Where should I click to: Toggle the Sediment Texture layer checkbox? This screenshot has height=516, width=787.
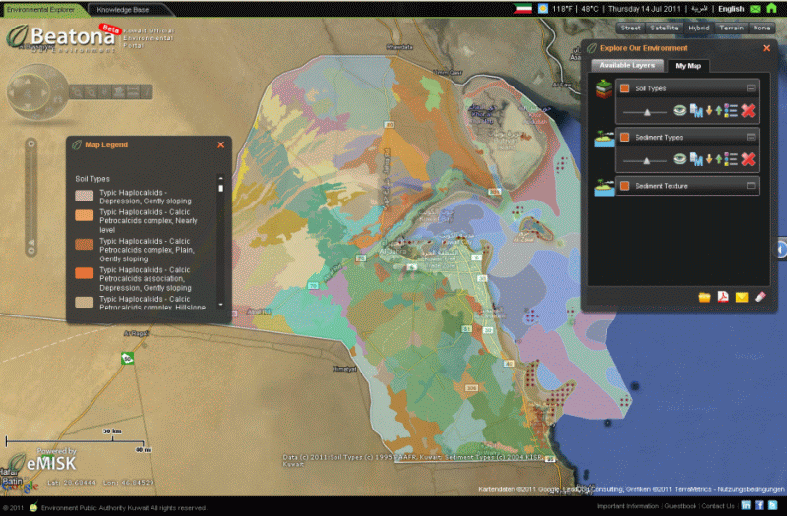click(625, 185)
